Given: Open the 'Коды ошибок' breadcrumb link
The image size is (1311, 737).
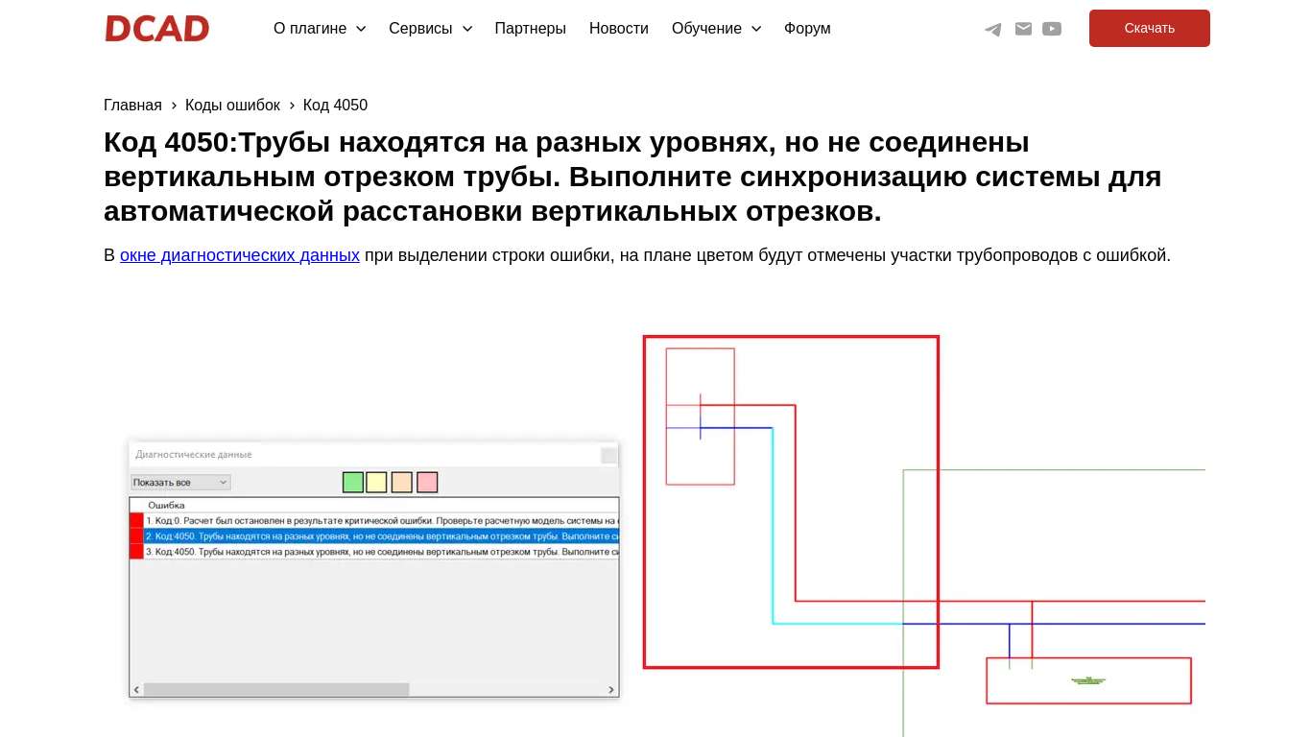Looking at the screenshot, I should 232,106.
